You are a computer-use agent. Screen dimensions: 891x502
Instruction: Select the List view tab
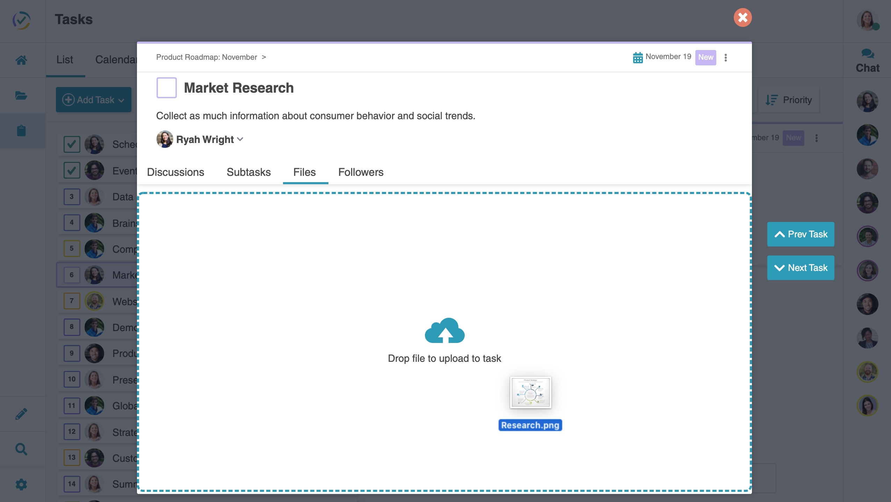click(x=65, y=60)
